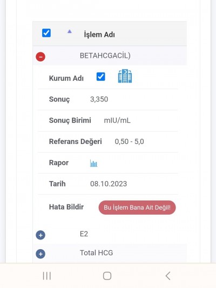Open the bar chart Rapor icon
Image resolution: width=216 pixels, height=288 pixels.
click(93, 163)
